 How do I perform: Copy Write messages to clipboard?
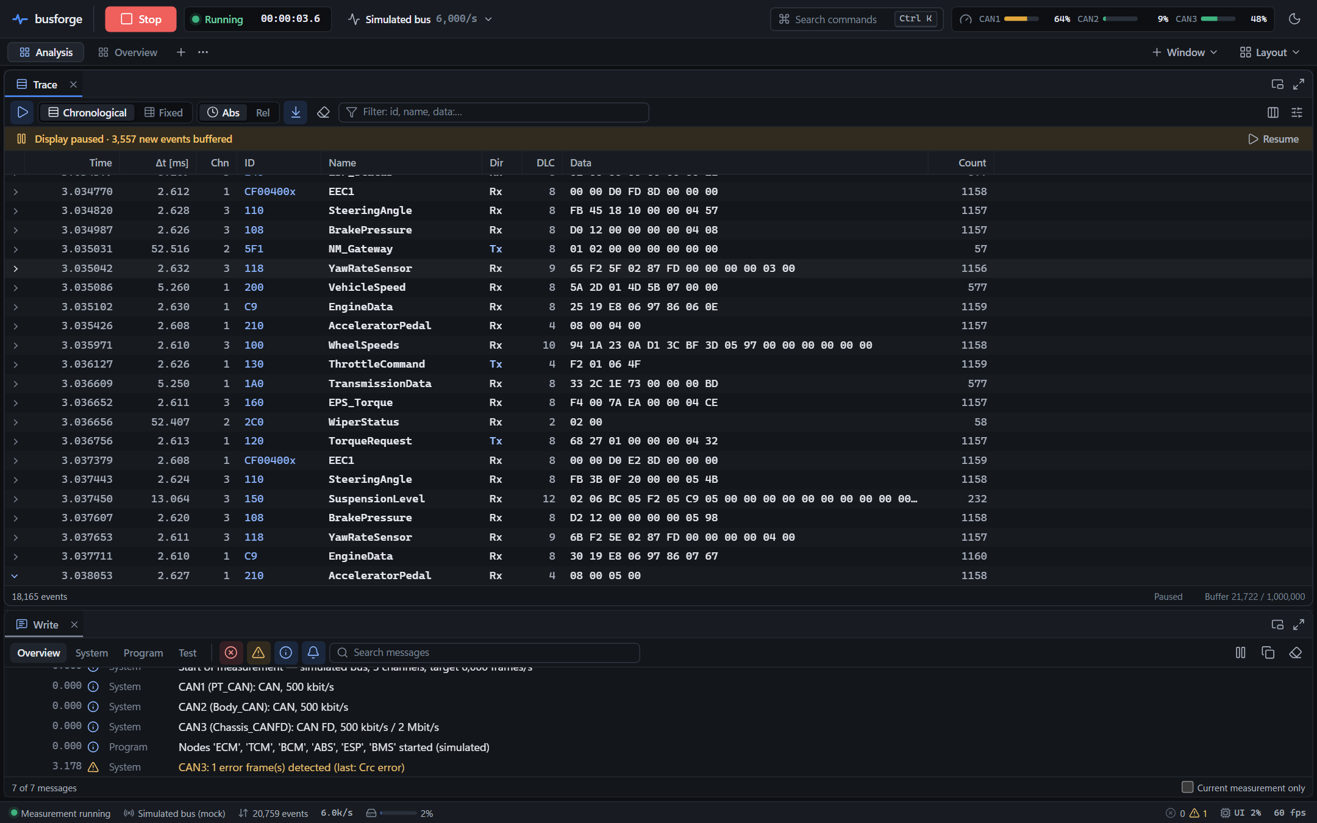(1268, 652)
